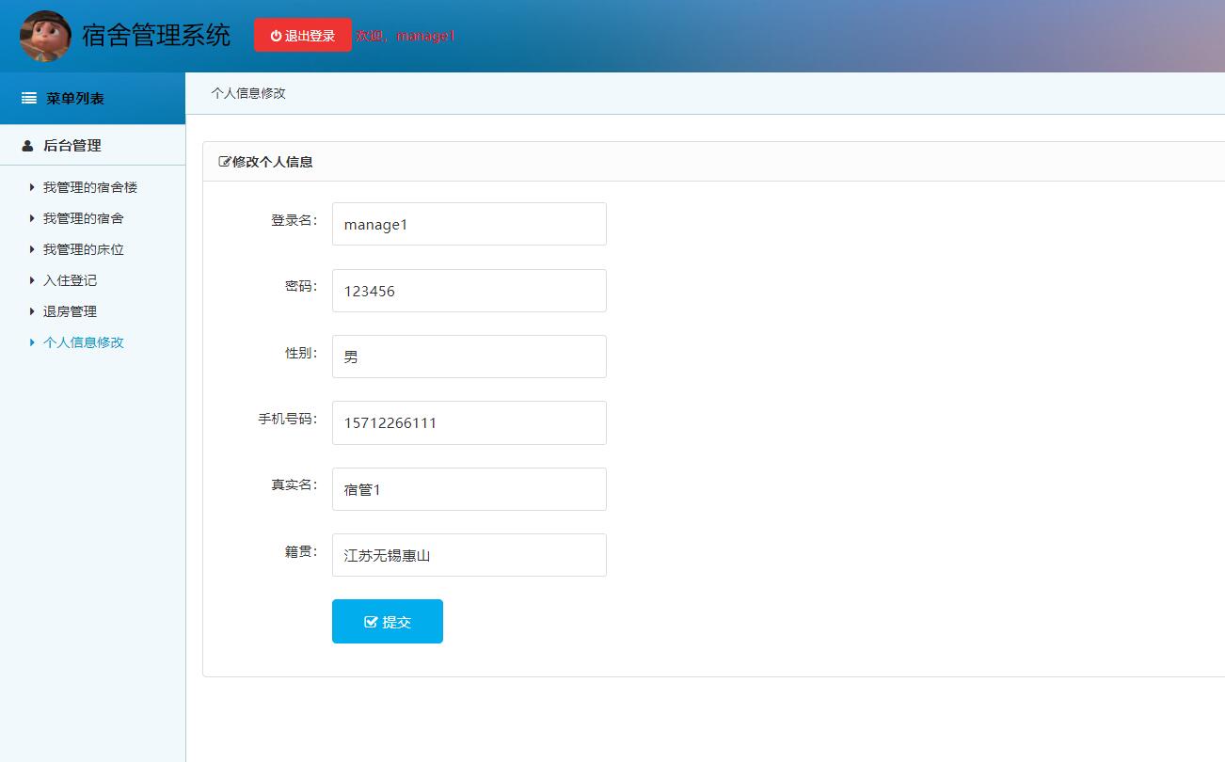Image resolution: width=1225 pixels, height=762 pixels.
Task: Select 个人信息修改 in the sidebar
Action: [x=84, y=342]
